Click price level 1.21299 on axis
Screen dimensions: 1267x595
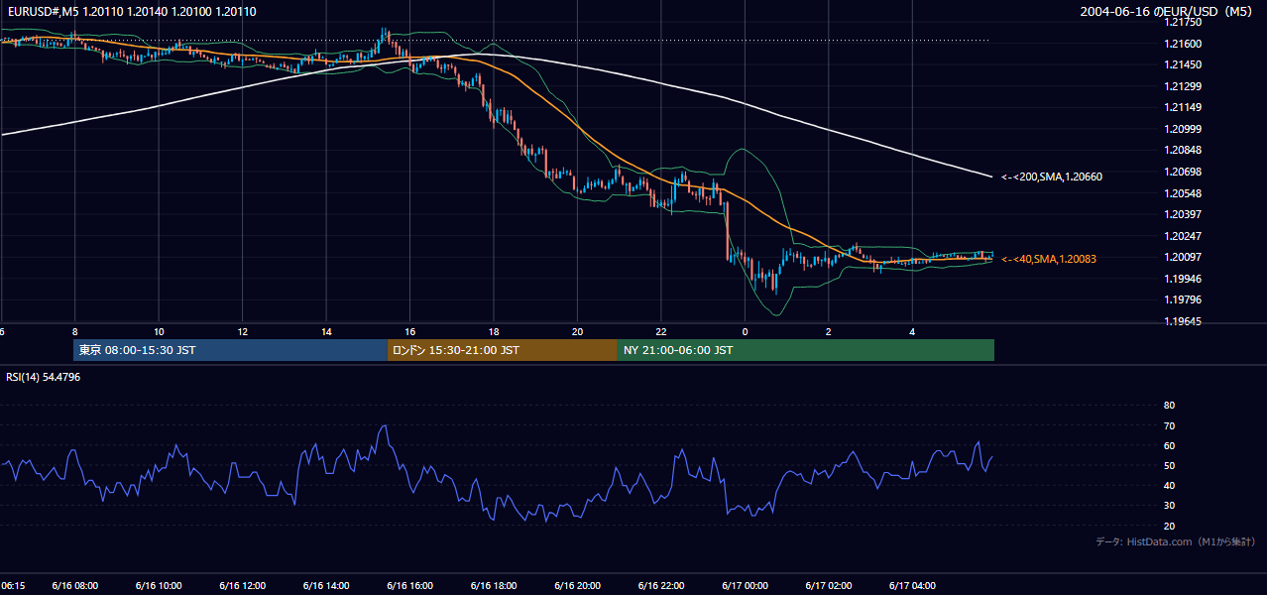pos(1183,86)
